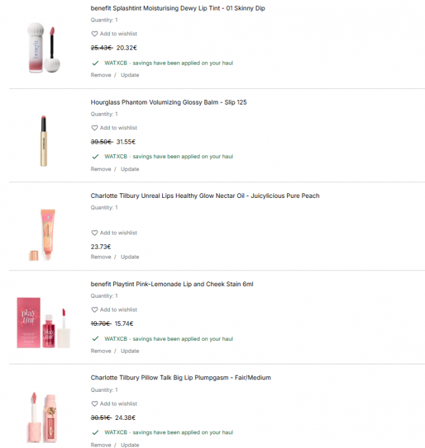The width and height of the screenshot is (425, 448).
Task: Click wishlist heart for Charlotte Tilbury Nectar Oil
Action: tap(94, 233)
